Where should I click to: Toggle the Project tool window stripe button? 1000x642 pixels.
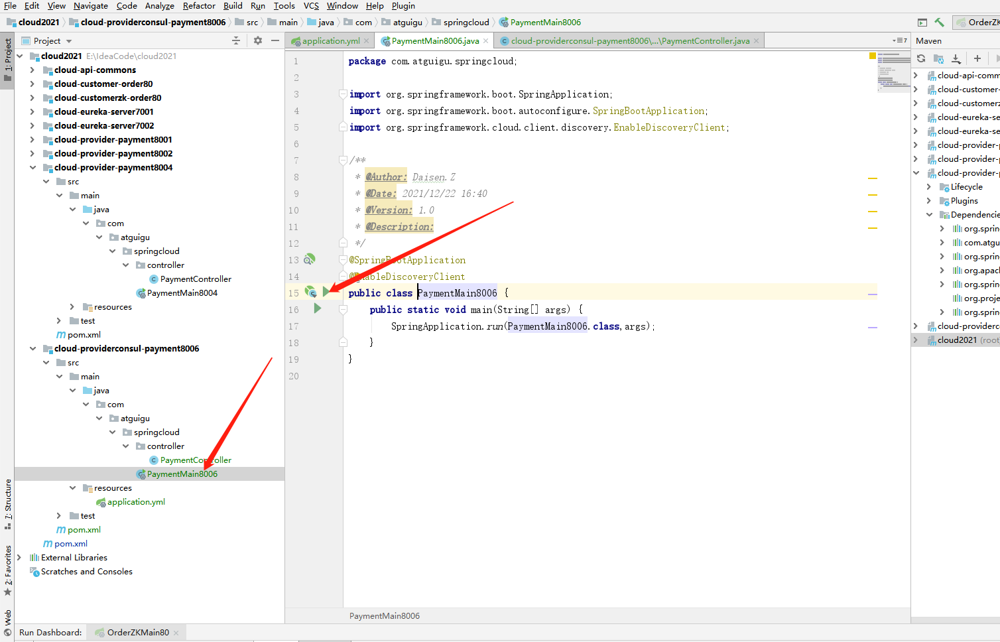click(7, 60)
